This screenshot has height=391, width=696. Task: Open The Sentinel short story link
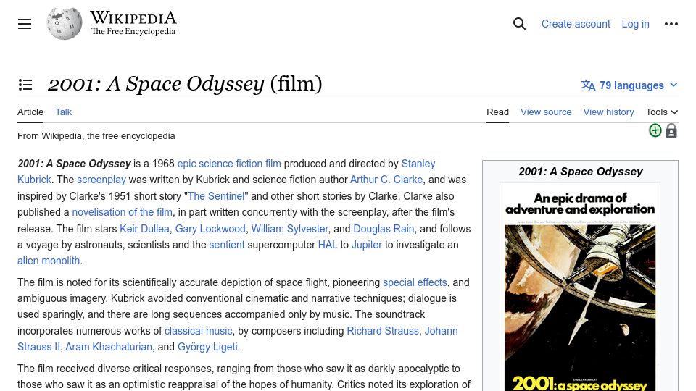[216, 196]
